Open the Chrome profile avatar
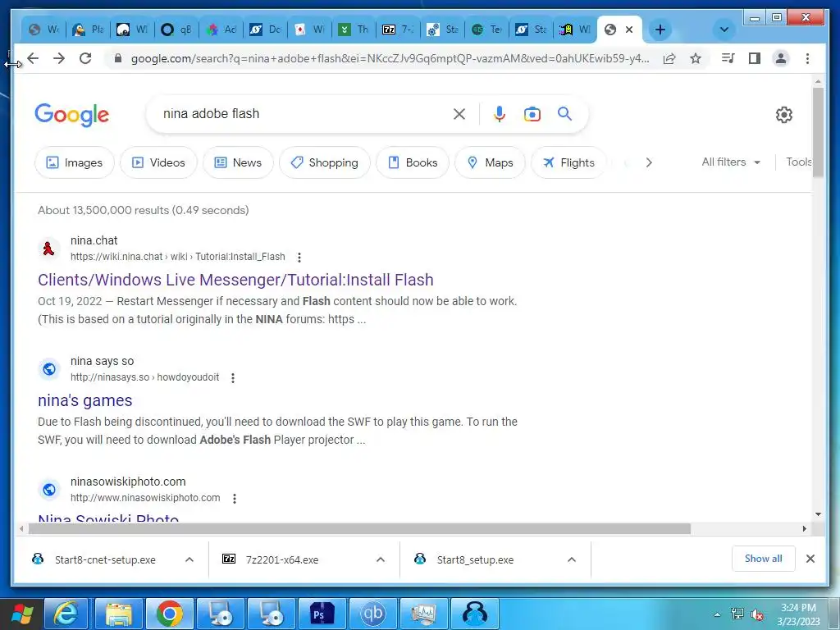Screen dimensions: 840x630 click(x=781, y=58)
